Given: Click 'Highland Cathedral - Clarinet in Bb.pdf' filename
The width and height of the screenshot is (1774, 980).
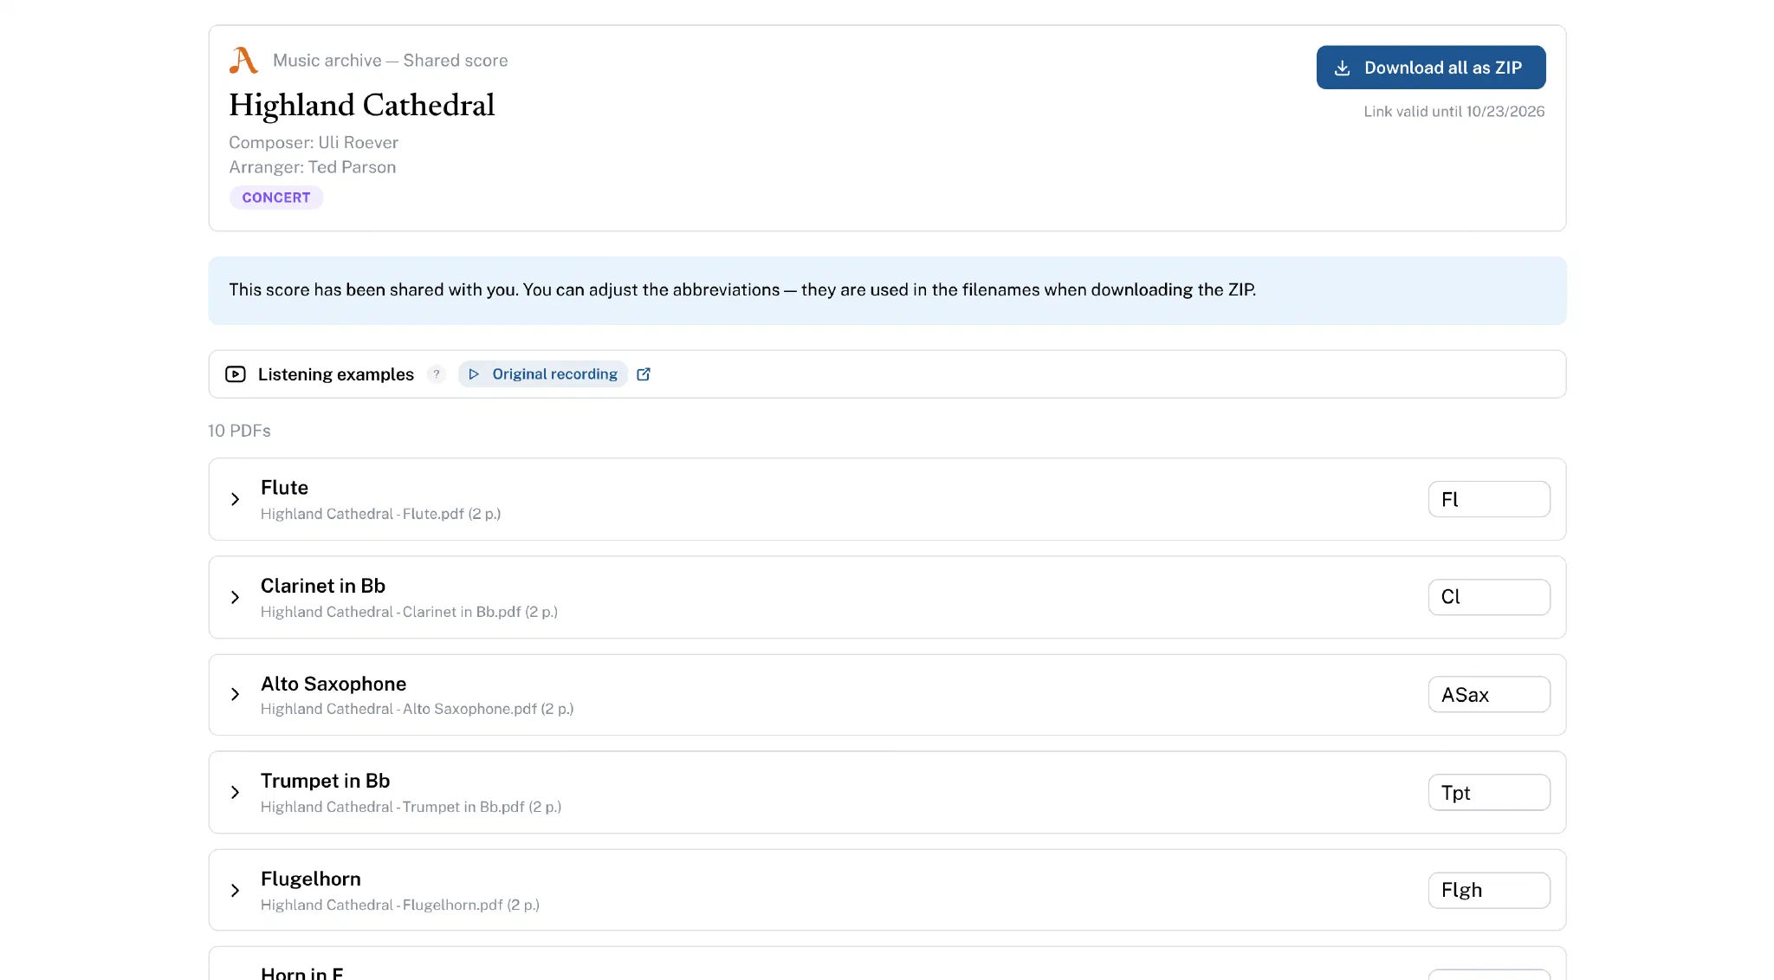Looking at the screenshot, I should pyautogui.click(x=392, y=612).
